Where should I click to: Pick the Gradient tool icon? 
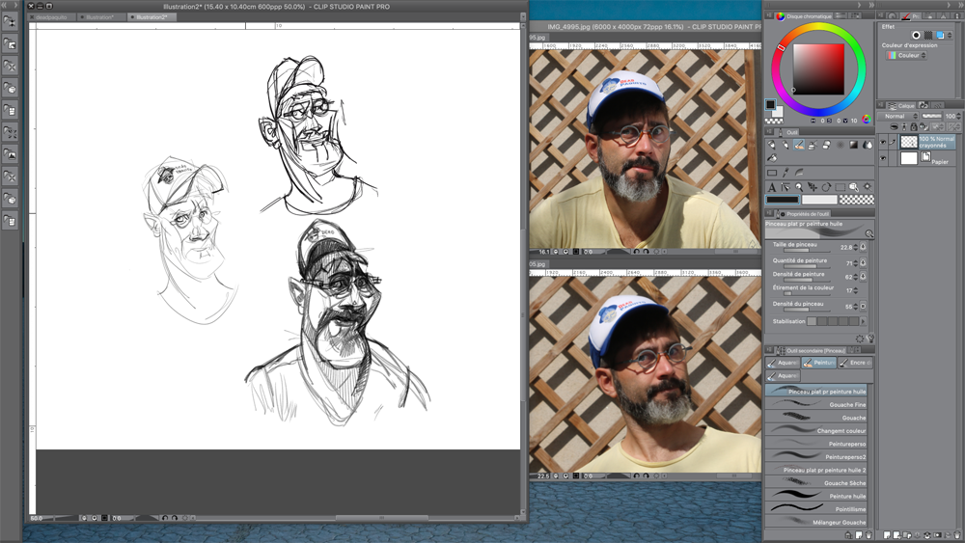pos(853,145)
